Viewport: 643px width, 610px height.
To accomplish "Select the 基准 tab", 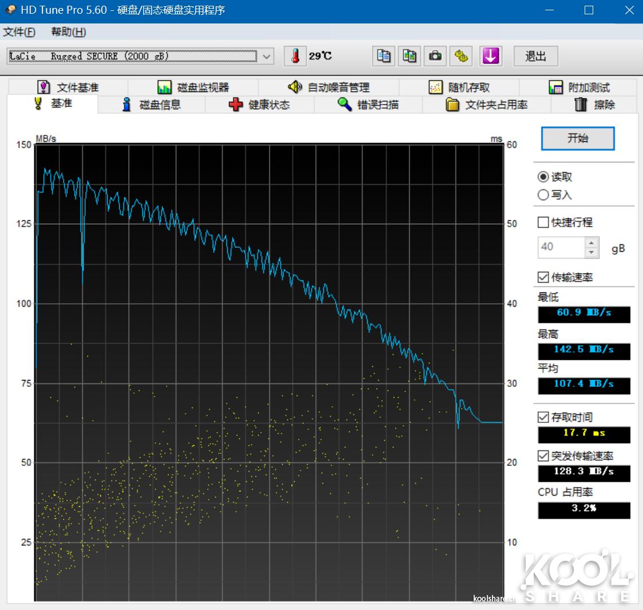I will 53,104.
